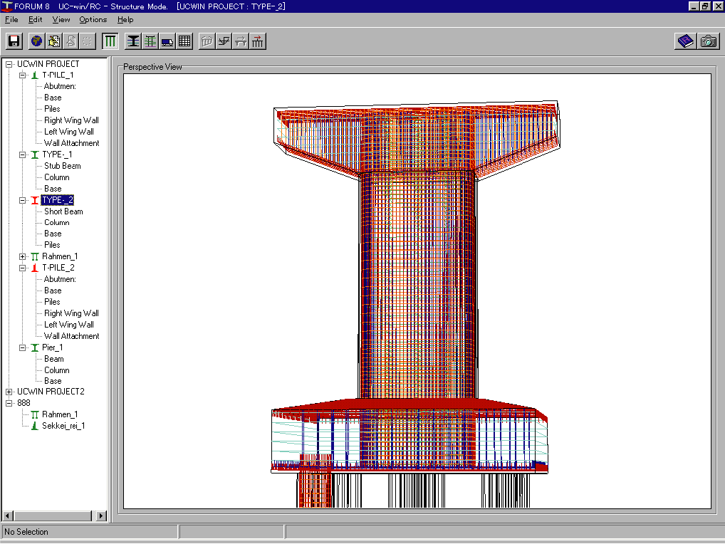Select Sekkei_rei_1 in project tree
725x544 pixels.
click(x=63, y=426)
